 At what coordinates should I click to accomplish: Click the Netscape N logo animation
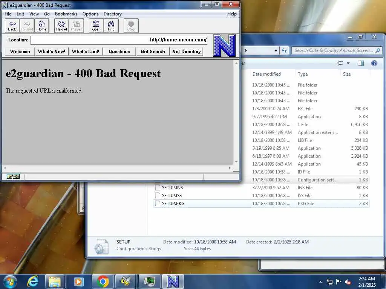click(224, 46)
